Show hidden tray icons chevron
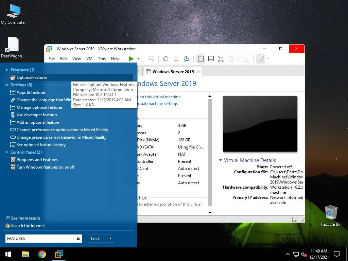348x261 pixels. tap(288, 254)
